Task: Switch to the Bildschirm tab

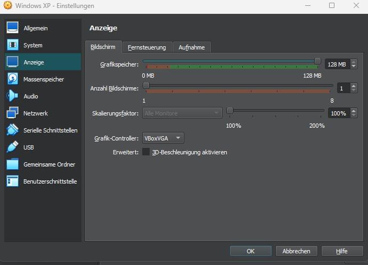Action: pos(103,47)
